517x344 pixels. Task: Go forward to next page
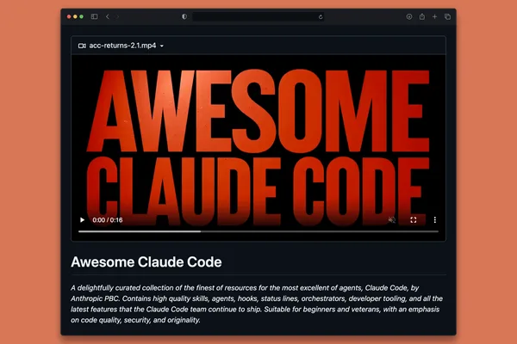117,16
